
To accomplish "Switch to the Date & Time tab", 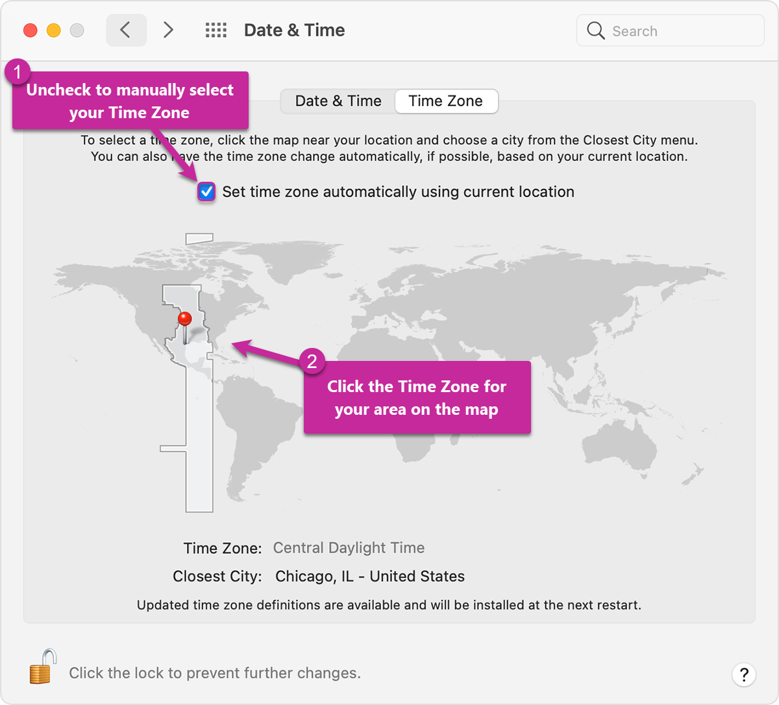I will (338, 101).
